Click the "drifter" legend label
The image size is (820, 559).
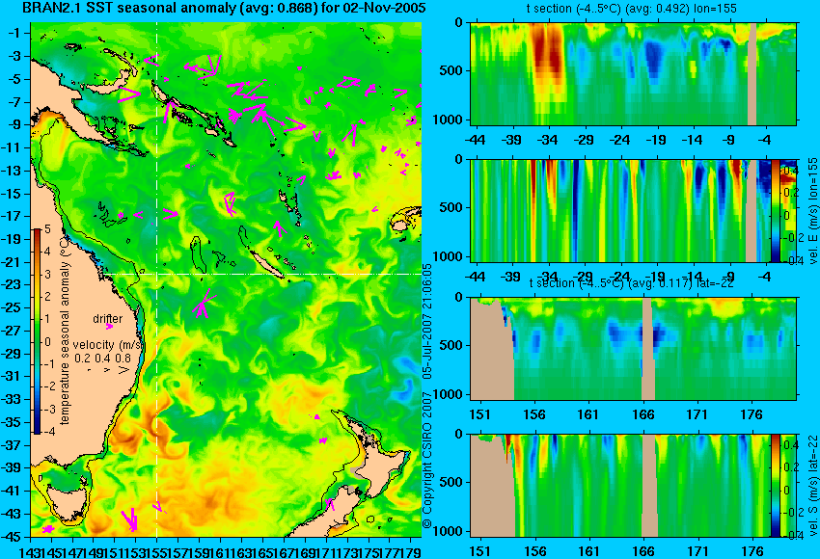click(x=108, y=319)
